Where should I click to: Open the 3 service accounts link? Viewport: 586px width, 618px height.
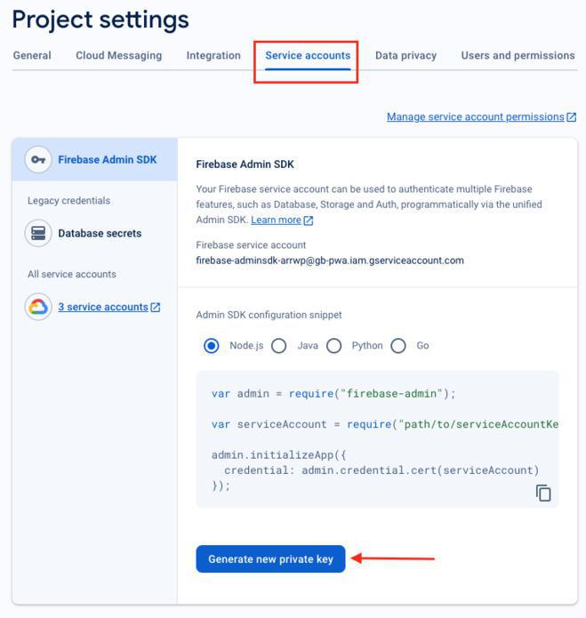(103, 308)
